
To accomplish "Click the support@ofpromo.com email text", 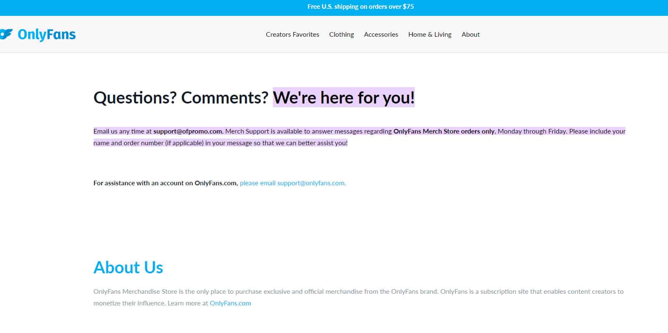I will click(188, 131).
